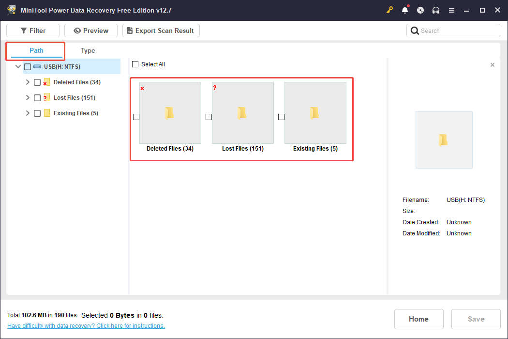Screen dimensions: 508x339
Task: Click the Home button
Action: point(418,319)
